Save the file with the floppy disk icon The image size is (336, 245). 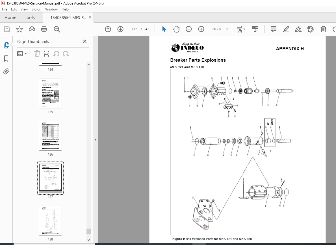(7, 29)
